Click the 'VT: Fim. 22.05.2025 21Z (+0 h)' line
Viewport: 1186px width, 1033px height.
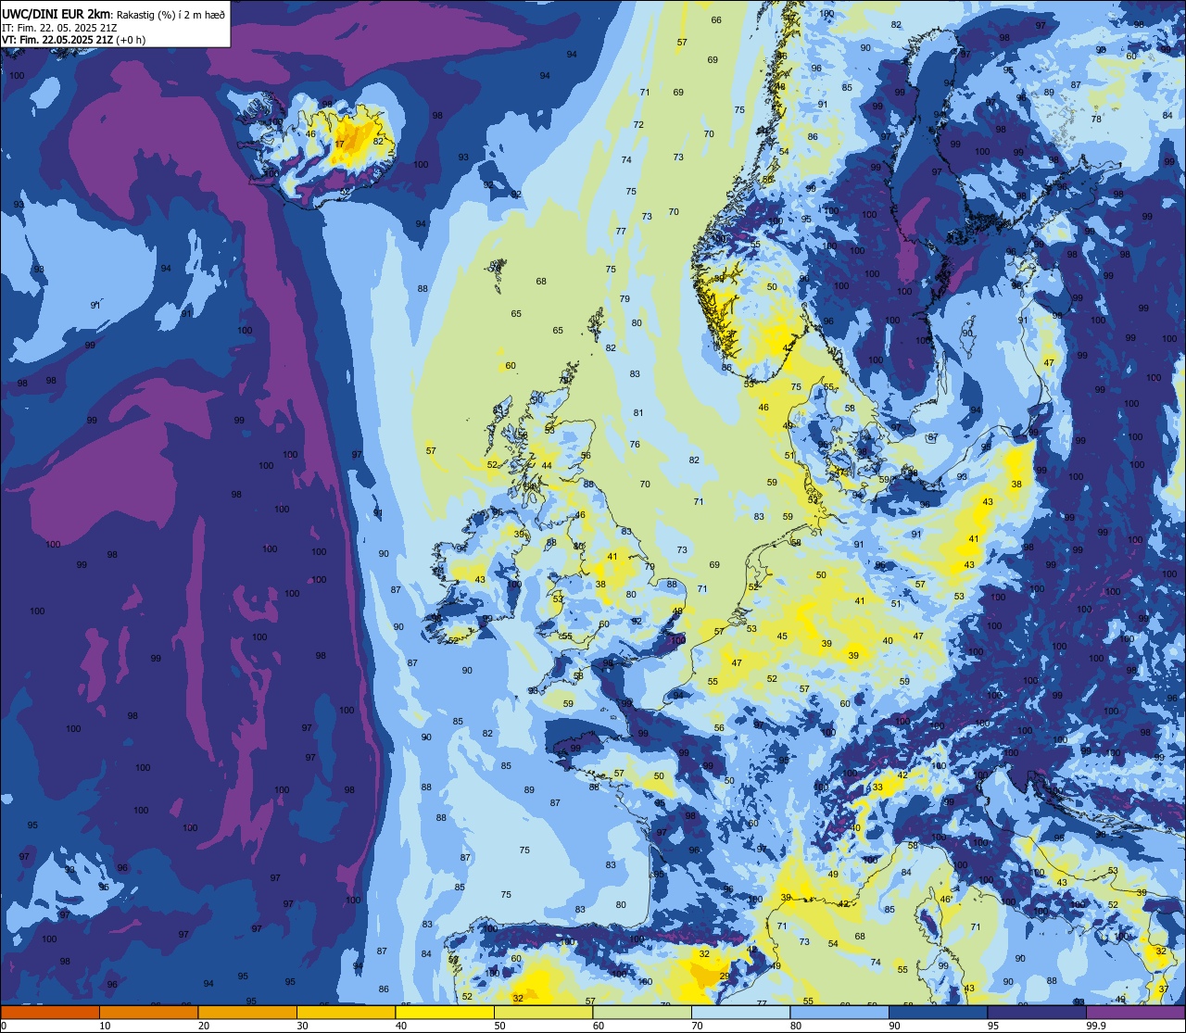pos(73,40)
